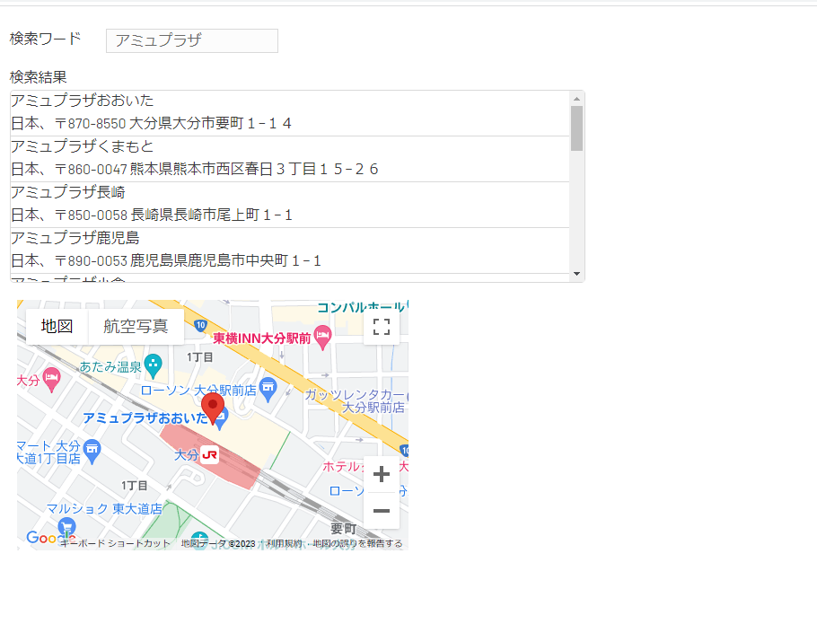Click the 要町 district label on map
This screenshot has width=817, height=624.
click(343, 529)
